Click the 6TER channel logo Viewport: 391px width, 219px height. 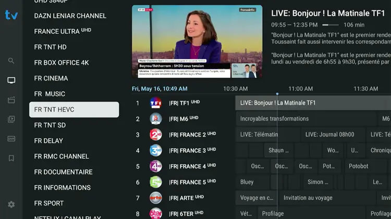click(155, 213)
